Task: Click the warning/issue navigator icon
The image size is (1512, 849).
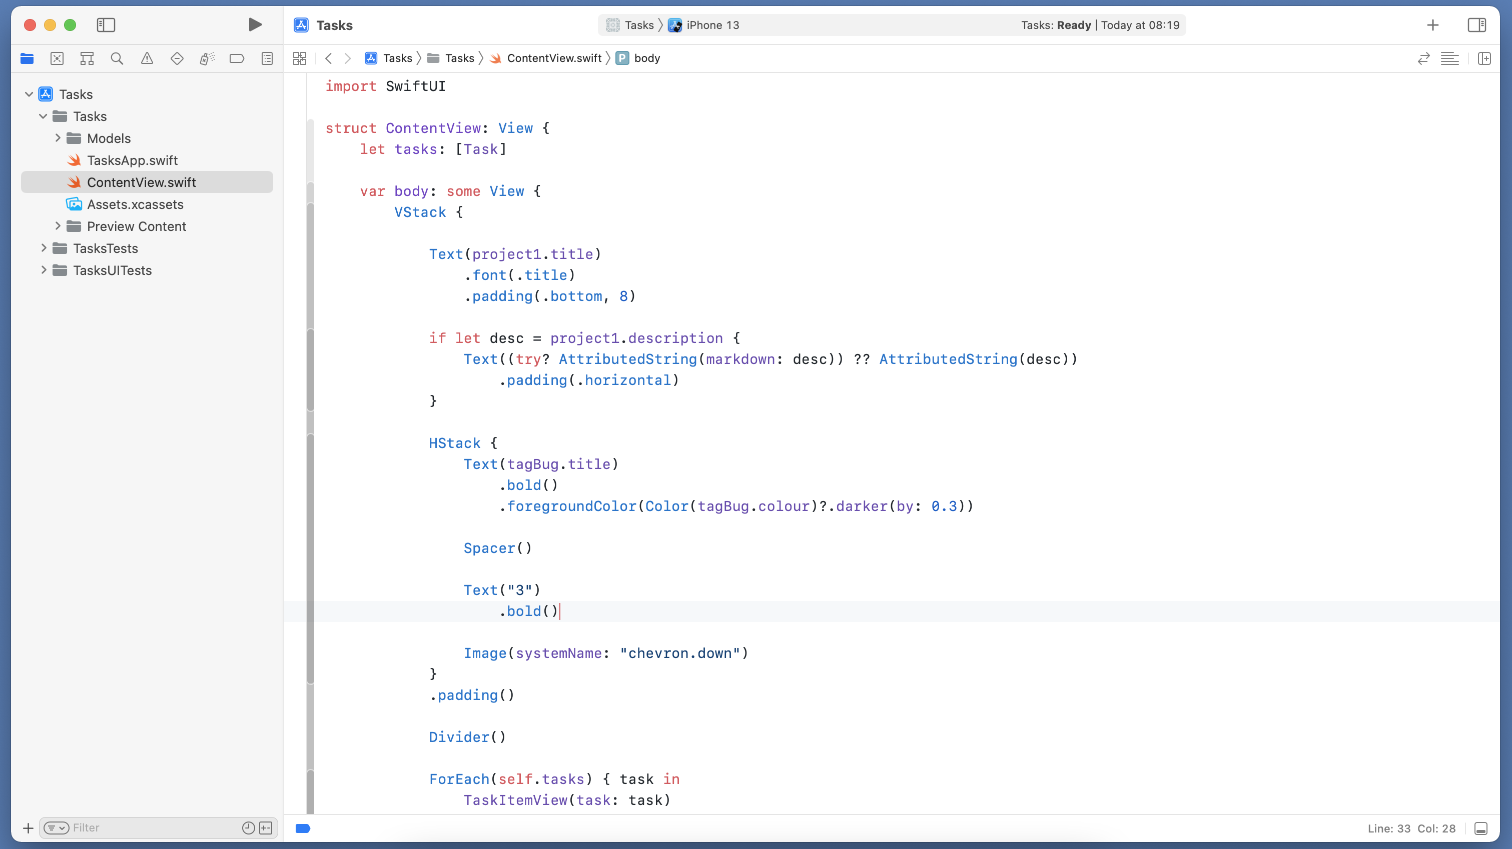Action: 147,58
